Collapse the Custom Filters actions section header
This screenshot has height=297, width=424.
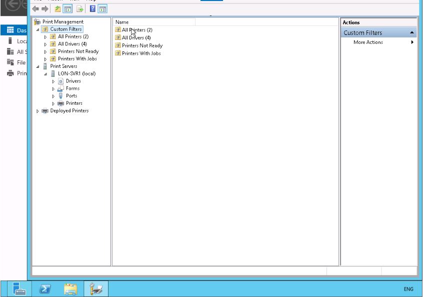pyautogui.click(x=411, y=33)
